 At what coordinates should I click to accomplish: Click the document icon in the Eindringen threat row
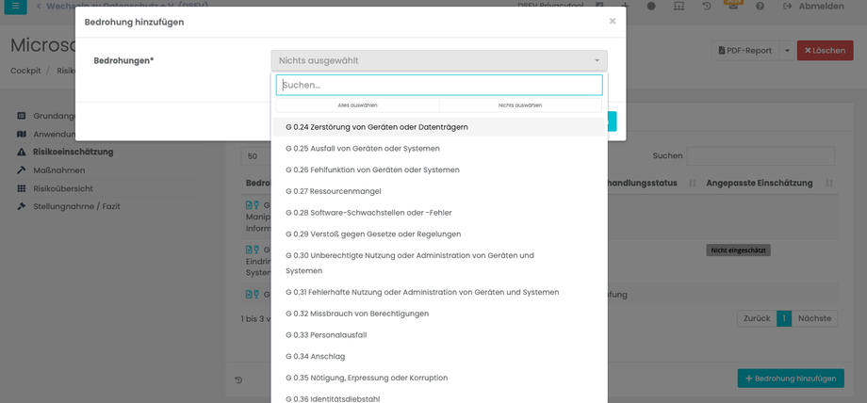coord(249,250)
